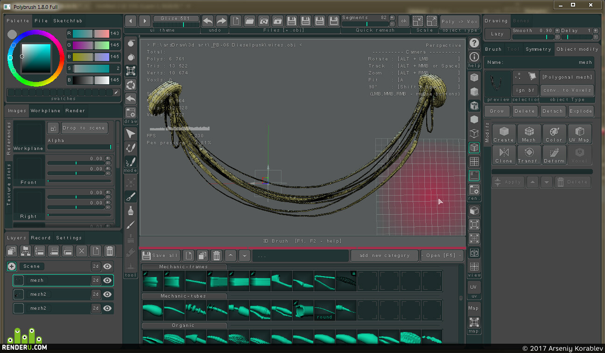The height and width of the screenshot is (353, 605).
Task: Click the redo arrow icon
Action: tap(222, 21)
